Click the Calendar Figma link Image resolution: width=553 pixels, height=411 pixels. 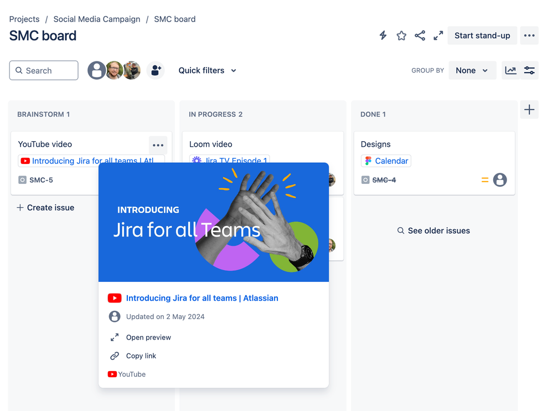386,161
